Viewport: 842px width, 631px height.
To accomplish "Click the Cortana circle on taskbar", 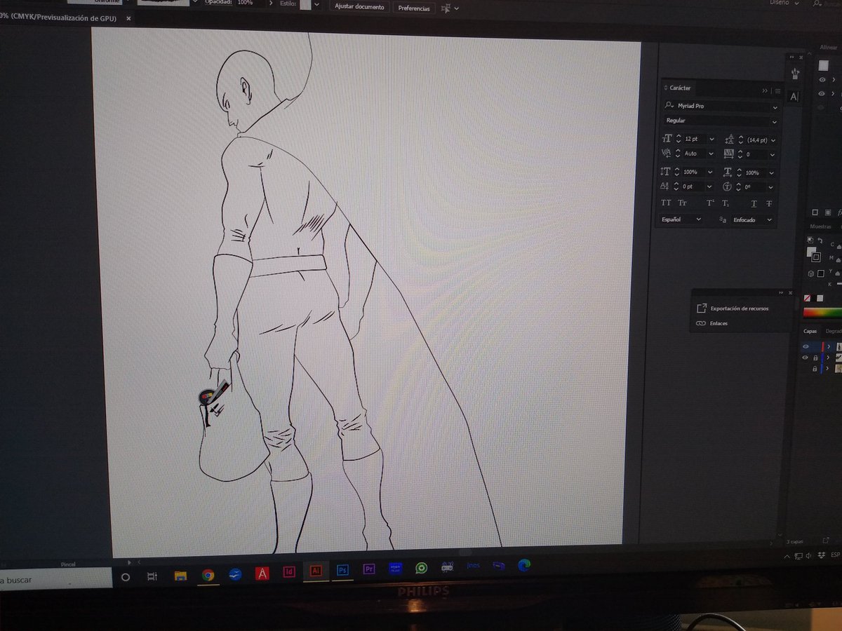I will point(126,577).
